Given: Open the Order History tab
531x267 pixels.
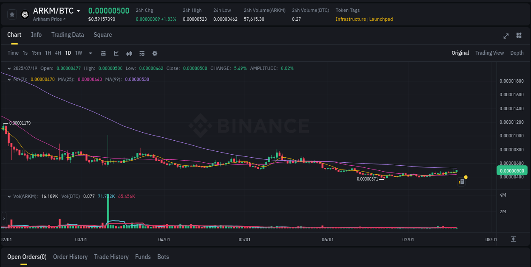Looking at the screenshot, I should click(x=70, y=257).
